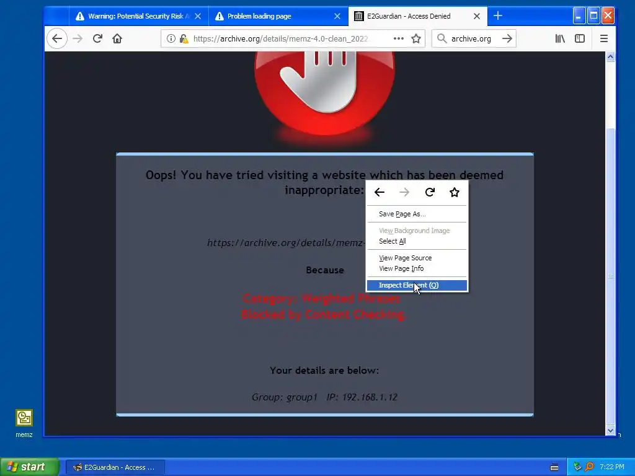This screenshot has height=476, width=635.
Task: Click the scrollbar down arrow
Action: coord(610,431)
